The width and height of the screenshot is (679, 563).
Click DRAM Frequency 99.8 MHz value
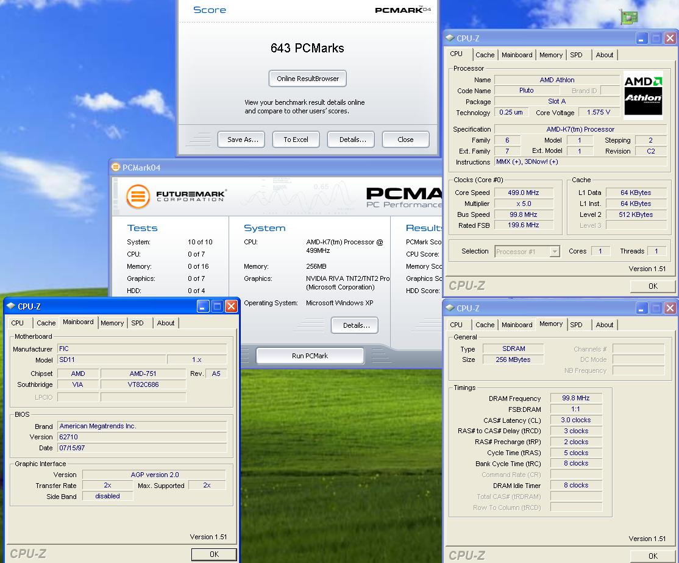click(576, 398)
